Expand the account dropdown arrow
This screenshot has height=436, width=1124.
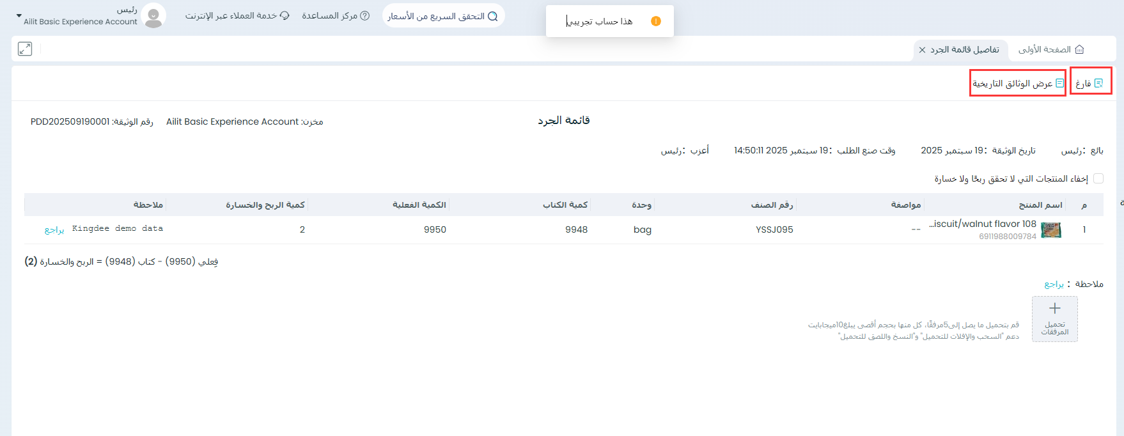click(x=19, y=15)
